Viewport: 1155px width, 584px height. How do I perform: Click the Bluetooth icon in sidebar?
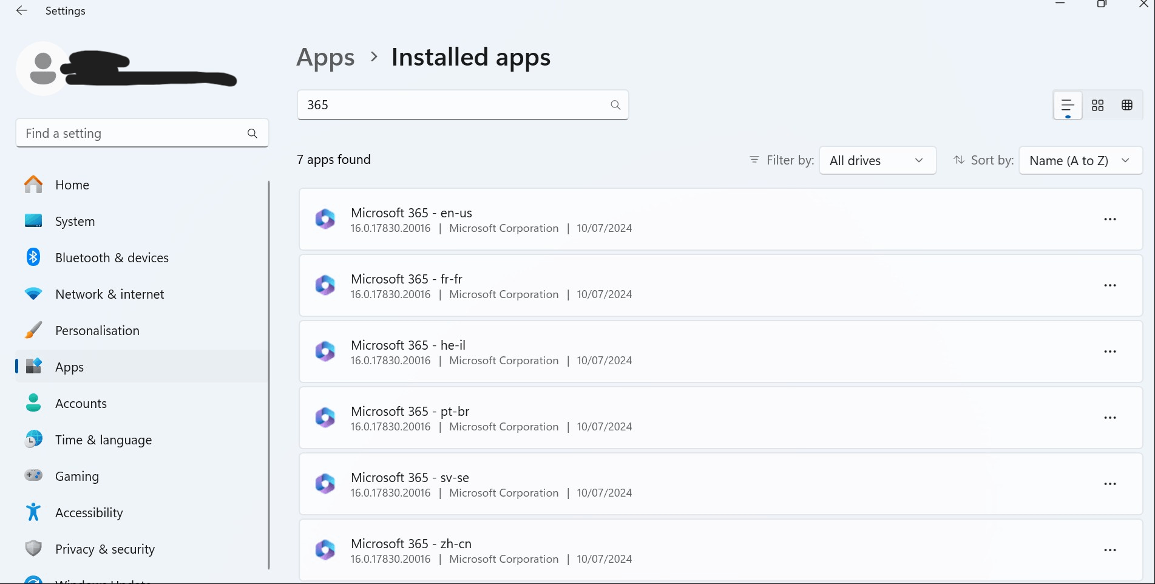click(33, 257)
